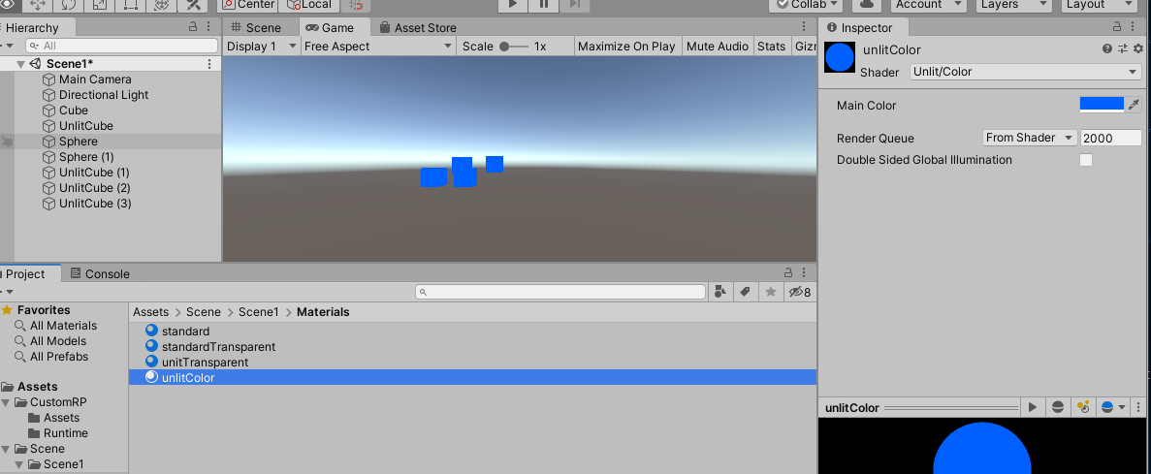This screenshot has height=474, width=1151.
Task: Click the Search by Type filter icon
Action: (x=720, y=292)
